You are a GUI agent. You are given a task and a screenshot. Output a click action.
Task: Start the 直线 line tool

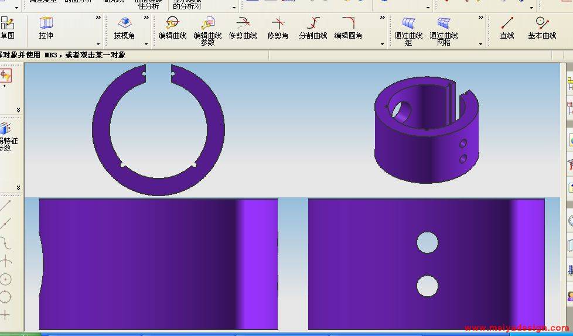click(x=507, y=28)
